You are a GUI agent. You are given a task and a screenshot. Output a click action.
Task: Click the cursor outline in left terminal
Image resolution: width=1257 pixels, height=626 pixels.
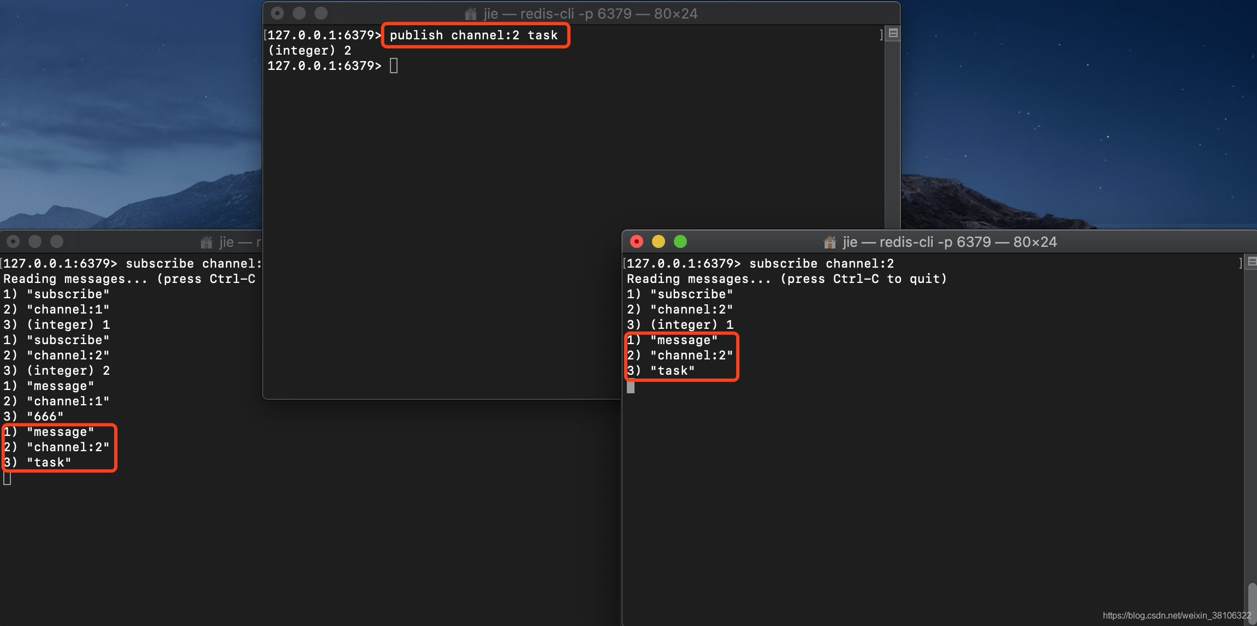(x=7, y=479)
